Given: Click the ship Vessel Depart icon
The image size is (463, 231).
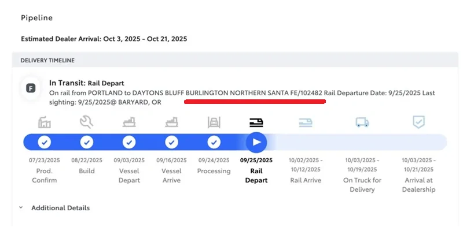Looking at the screenshot, I should [x=129, y=122].
